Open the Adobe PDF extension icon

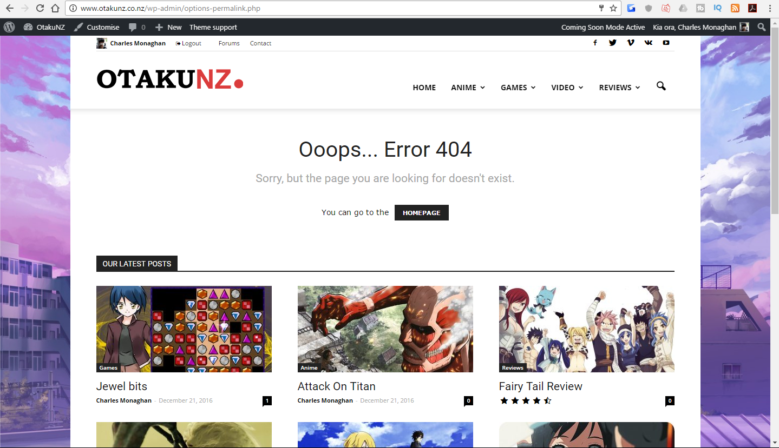(752, 8)
